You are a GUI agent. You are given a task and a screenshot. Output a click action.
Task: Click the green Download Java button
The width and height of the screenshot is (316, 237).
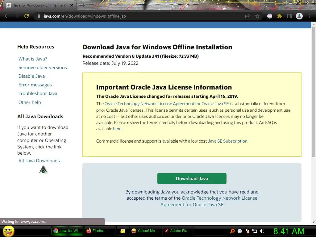[x=192, y=179]
